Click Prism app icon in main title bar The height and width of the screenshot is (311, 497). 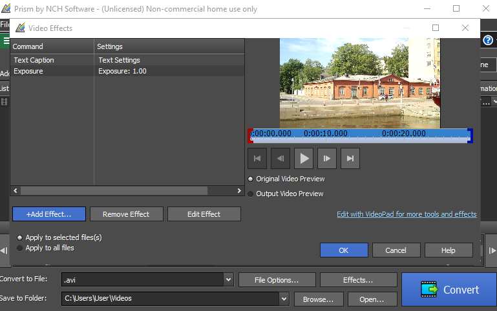[6, 8]
